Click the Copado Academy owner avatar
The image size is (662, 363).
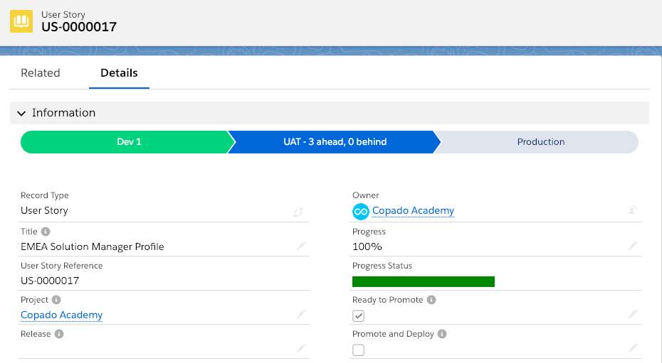(x=361, y=212)
